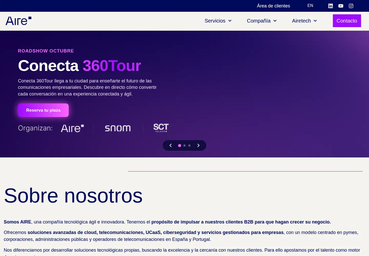The width and height of the screenshot is (369, 256).
Task: Select the third carousel dot
Action: coord(189,145)
